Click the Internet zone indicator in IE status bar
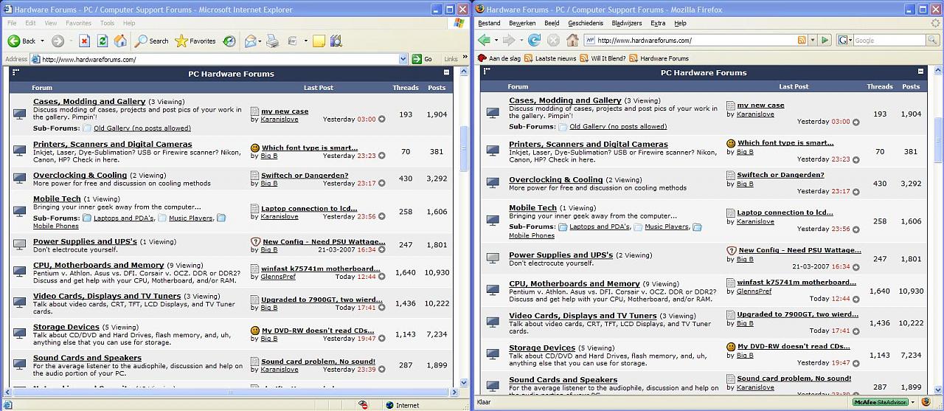Screen dimensions: 944x411 pos(402,404)
